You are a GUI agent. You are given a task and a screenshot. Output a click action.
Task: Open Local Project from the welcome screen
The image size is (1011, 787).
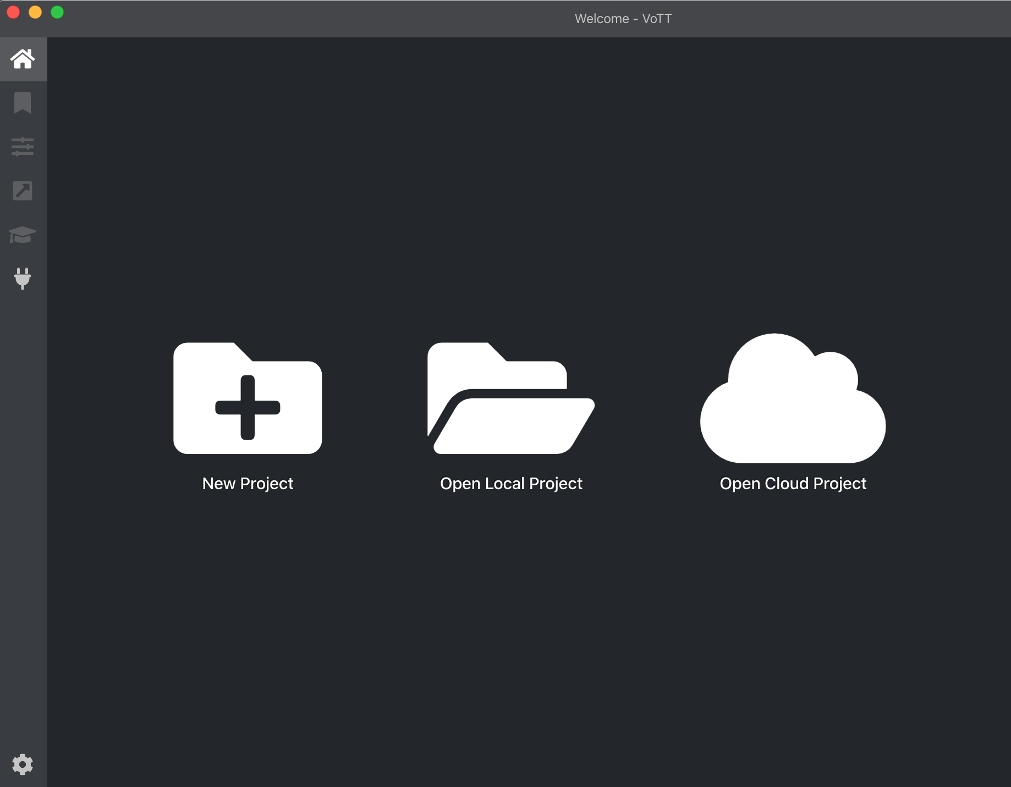pyautogui.click(x=510, y=418)
